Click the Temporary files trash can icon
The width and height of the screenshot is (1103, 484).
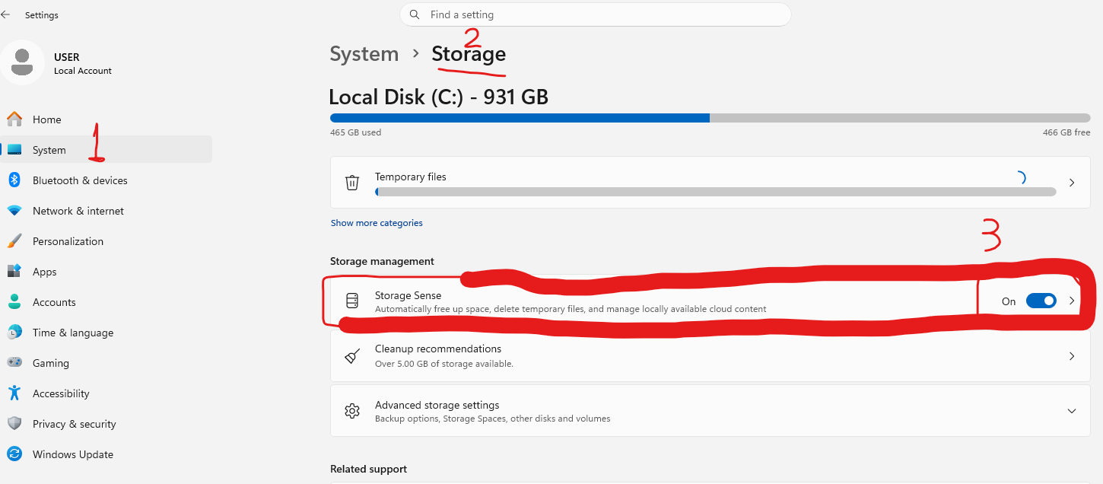click(x=351, y=183)
